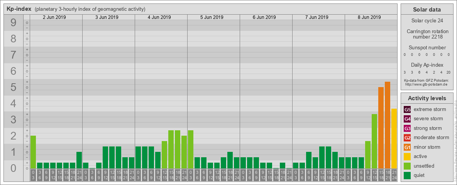Image resolution: width=457 pixels, height=185 pixels.
Task: Click the '12 15' time label under 6 Jun
Action: [x=269, y=175]
